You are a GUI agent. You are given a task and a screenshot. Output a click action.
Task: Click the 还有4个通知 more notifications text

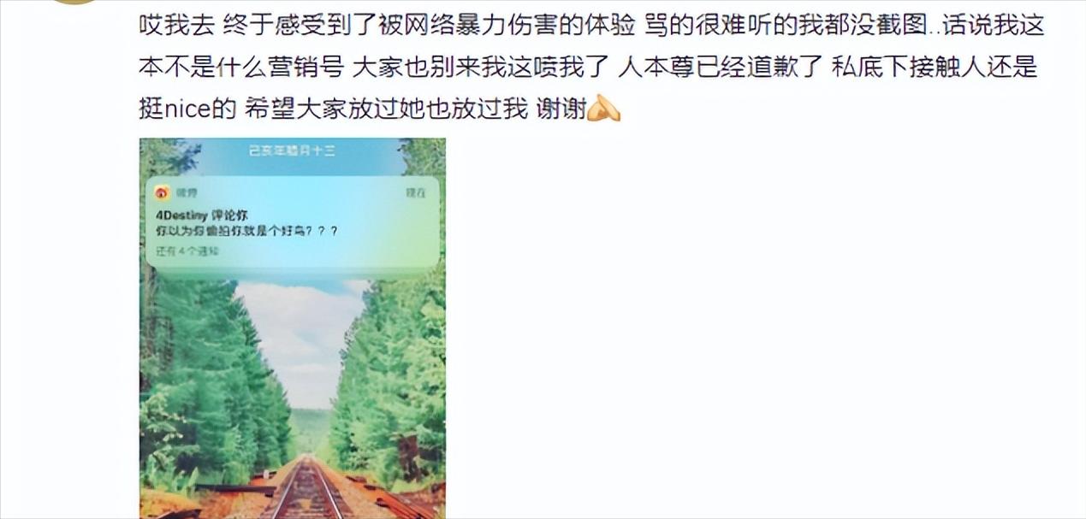coord(187,251)
